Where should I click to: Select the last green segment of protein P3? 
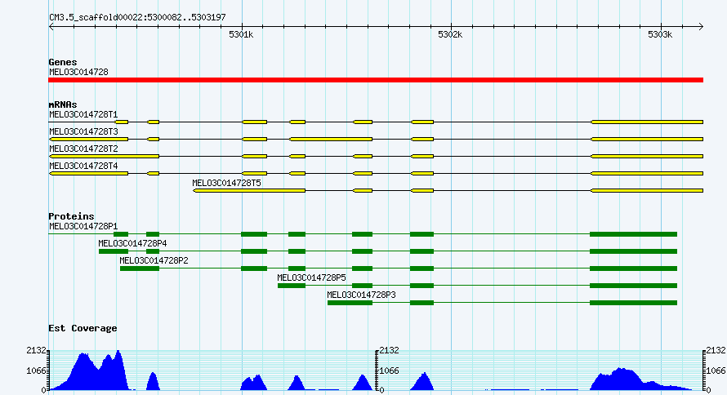pos(633,303)
